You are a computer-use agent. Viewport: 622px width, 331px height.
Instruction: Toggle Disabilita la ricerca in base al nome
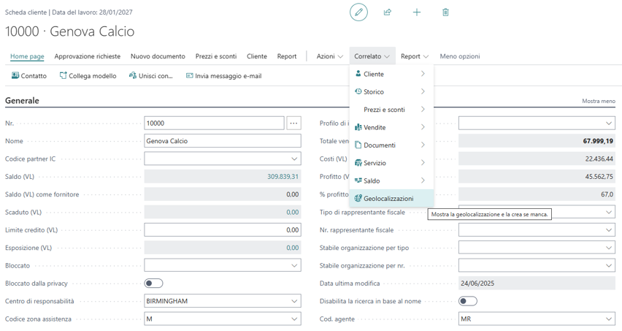(468, 301)
